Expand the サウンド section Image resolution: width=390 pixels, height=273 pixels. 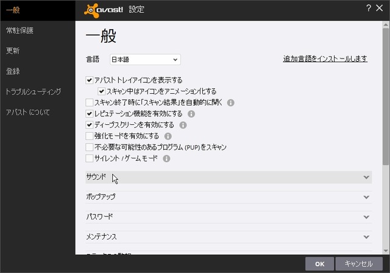(229, 177)
